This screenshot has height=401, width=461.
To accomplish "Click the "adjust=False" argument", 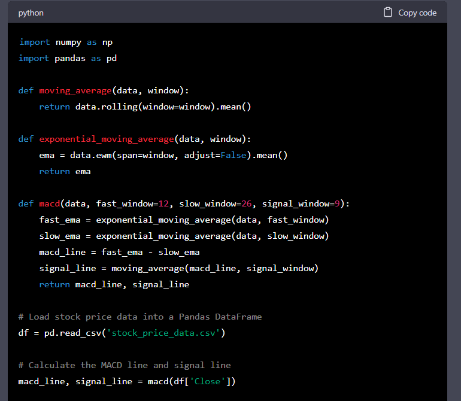I will tap(215, 155).
